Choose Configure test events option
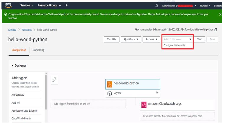Image resolution: width=225 pixels, height=127 pixels. click(174, 45)
